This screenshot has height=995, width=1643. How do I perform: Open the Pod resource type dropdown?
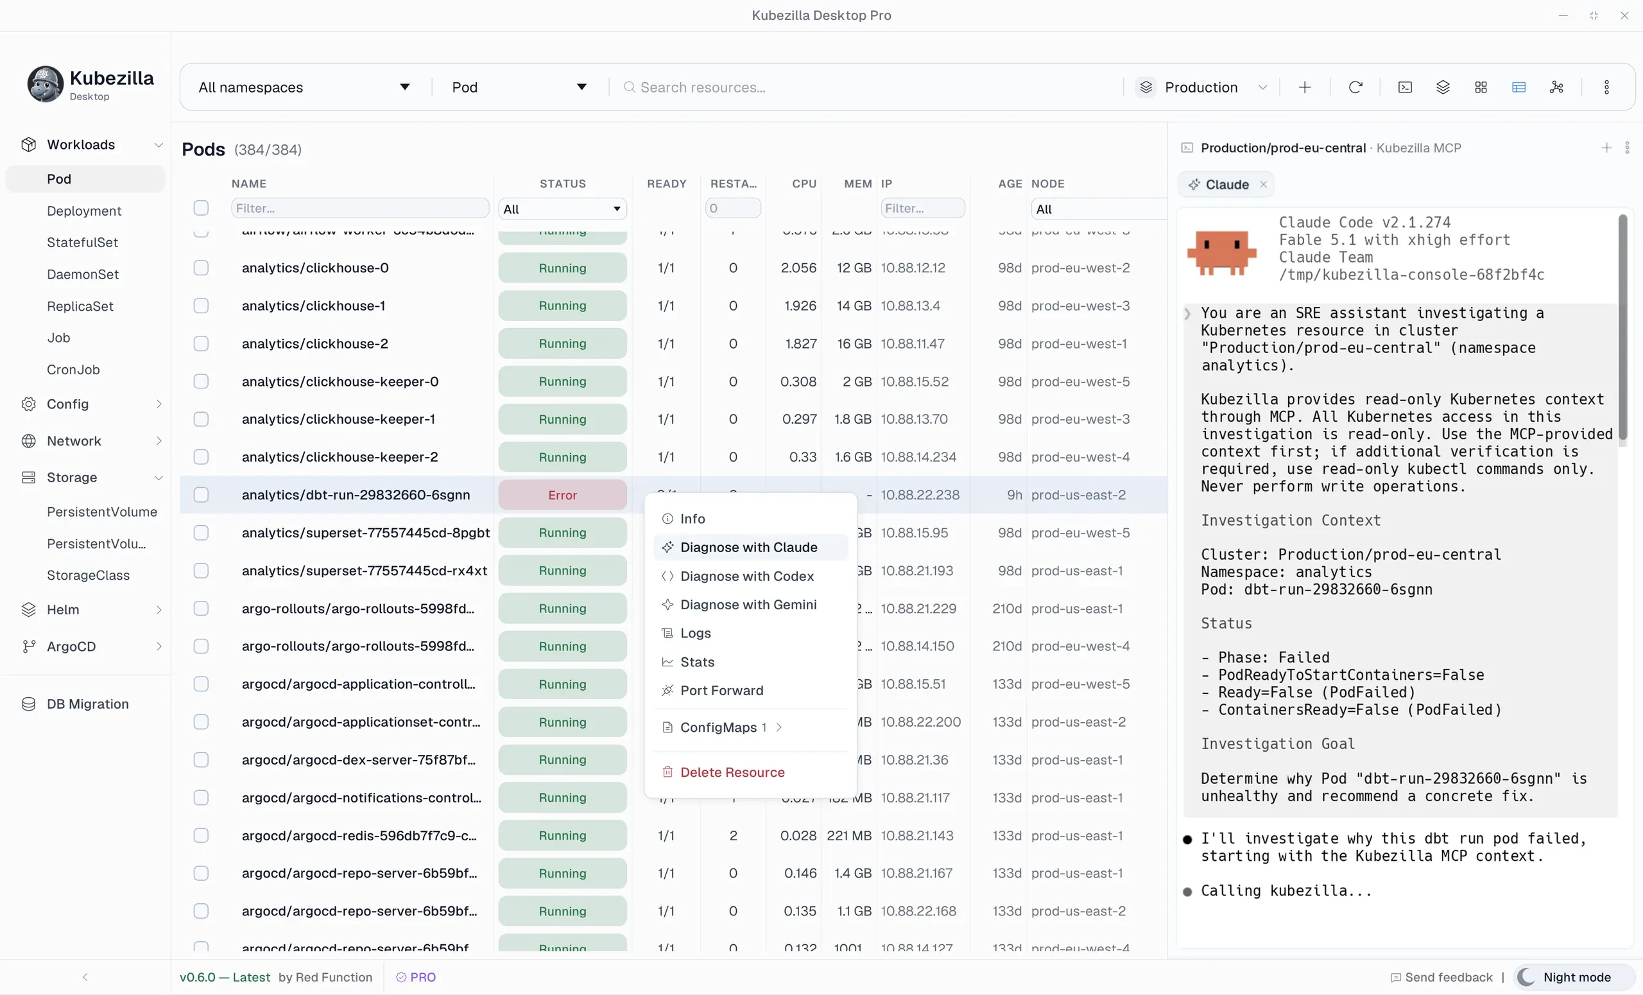(519, 87)
